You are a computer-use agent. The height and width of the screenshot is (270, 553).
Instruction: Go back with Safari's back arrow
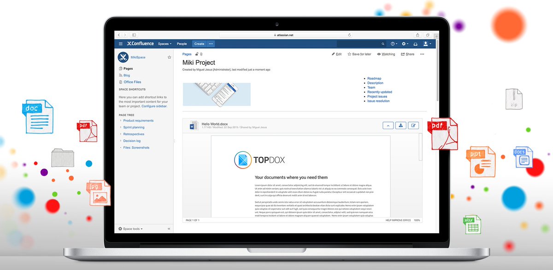(x=118, y=34)
